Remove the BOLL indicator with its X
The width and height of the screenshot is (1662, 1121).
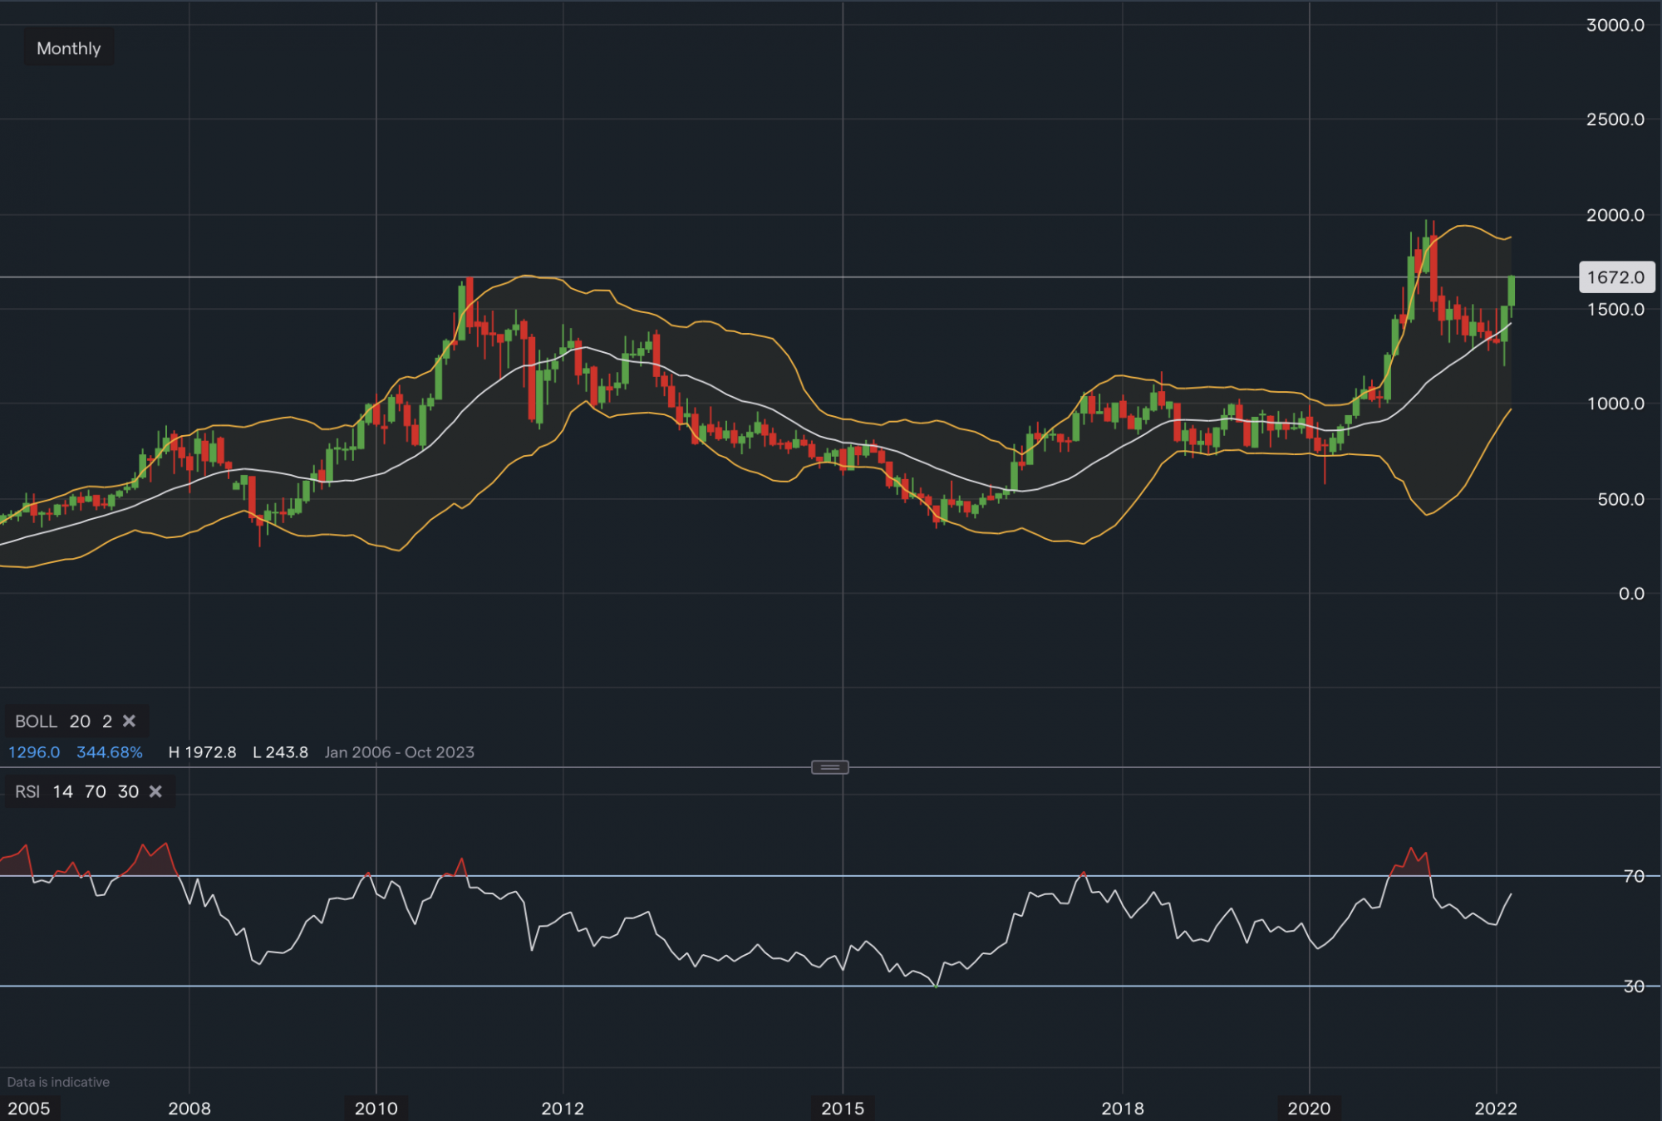point(129,721)
